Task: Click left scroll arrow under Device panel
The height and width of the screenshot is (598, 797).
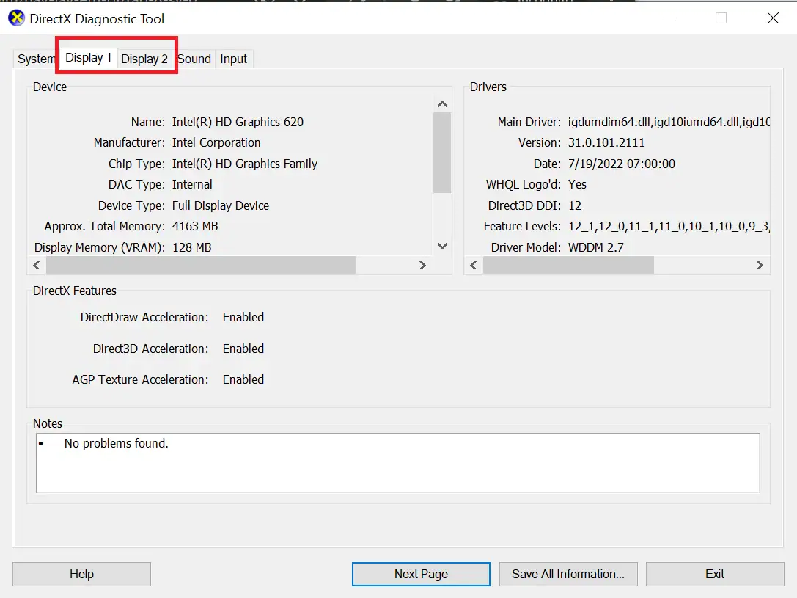Action: click(34, 265)
